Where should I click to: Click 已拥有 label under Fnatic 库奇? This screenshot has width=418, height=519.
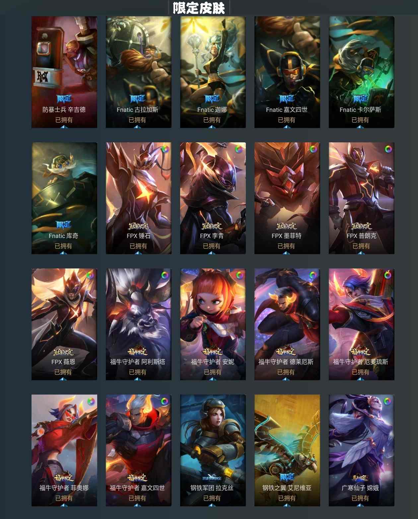[x=63, y=246]
